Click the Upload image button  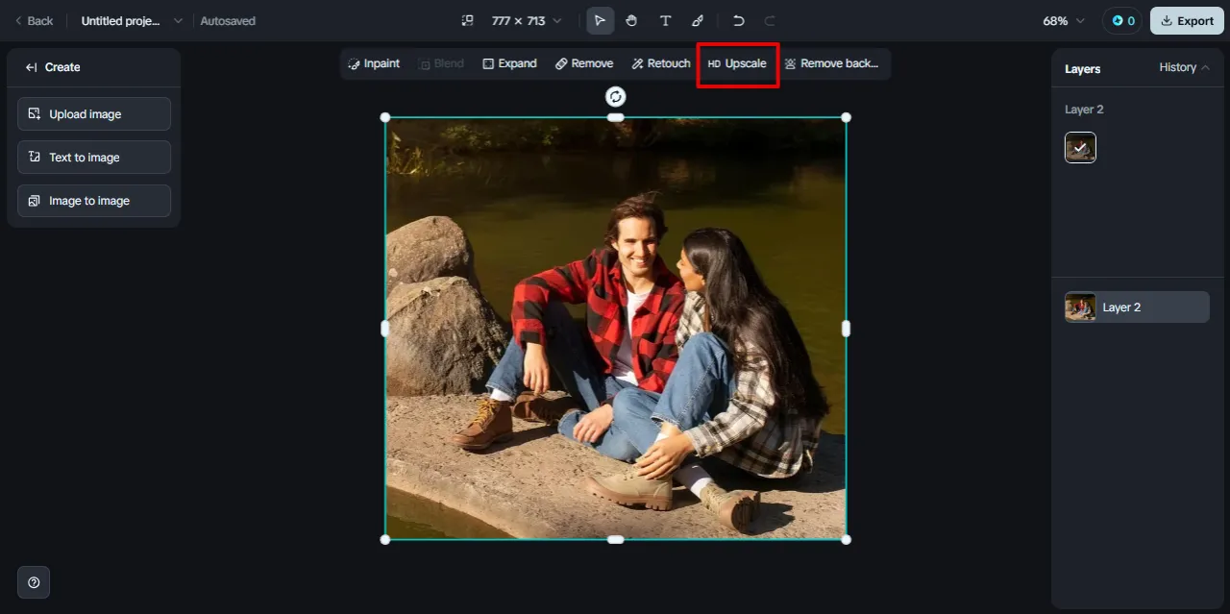(x=94, y=113)
